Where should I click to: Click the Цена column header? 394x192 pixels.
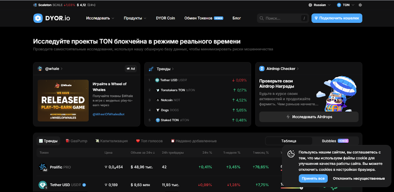(x=108, y=152)
